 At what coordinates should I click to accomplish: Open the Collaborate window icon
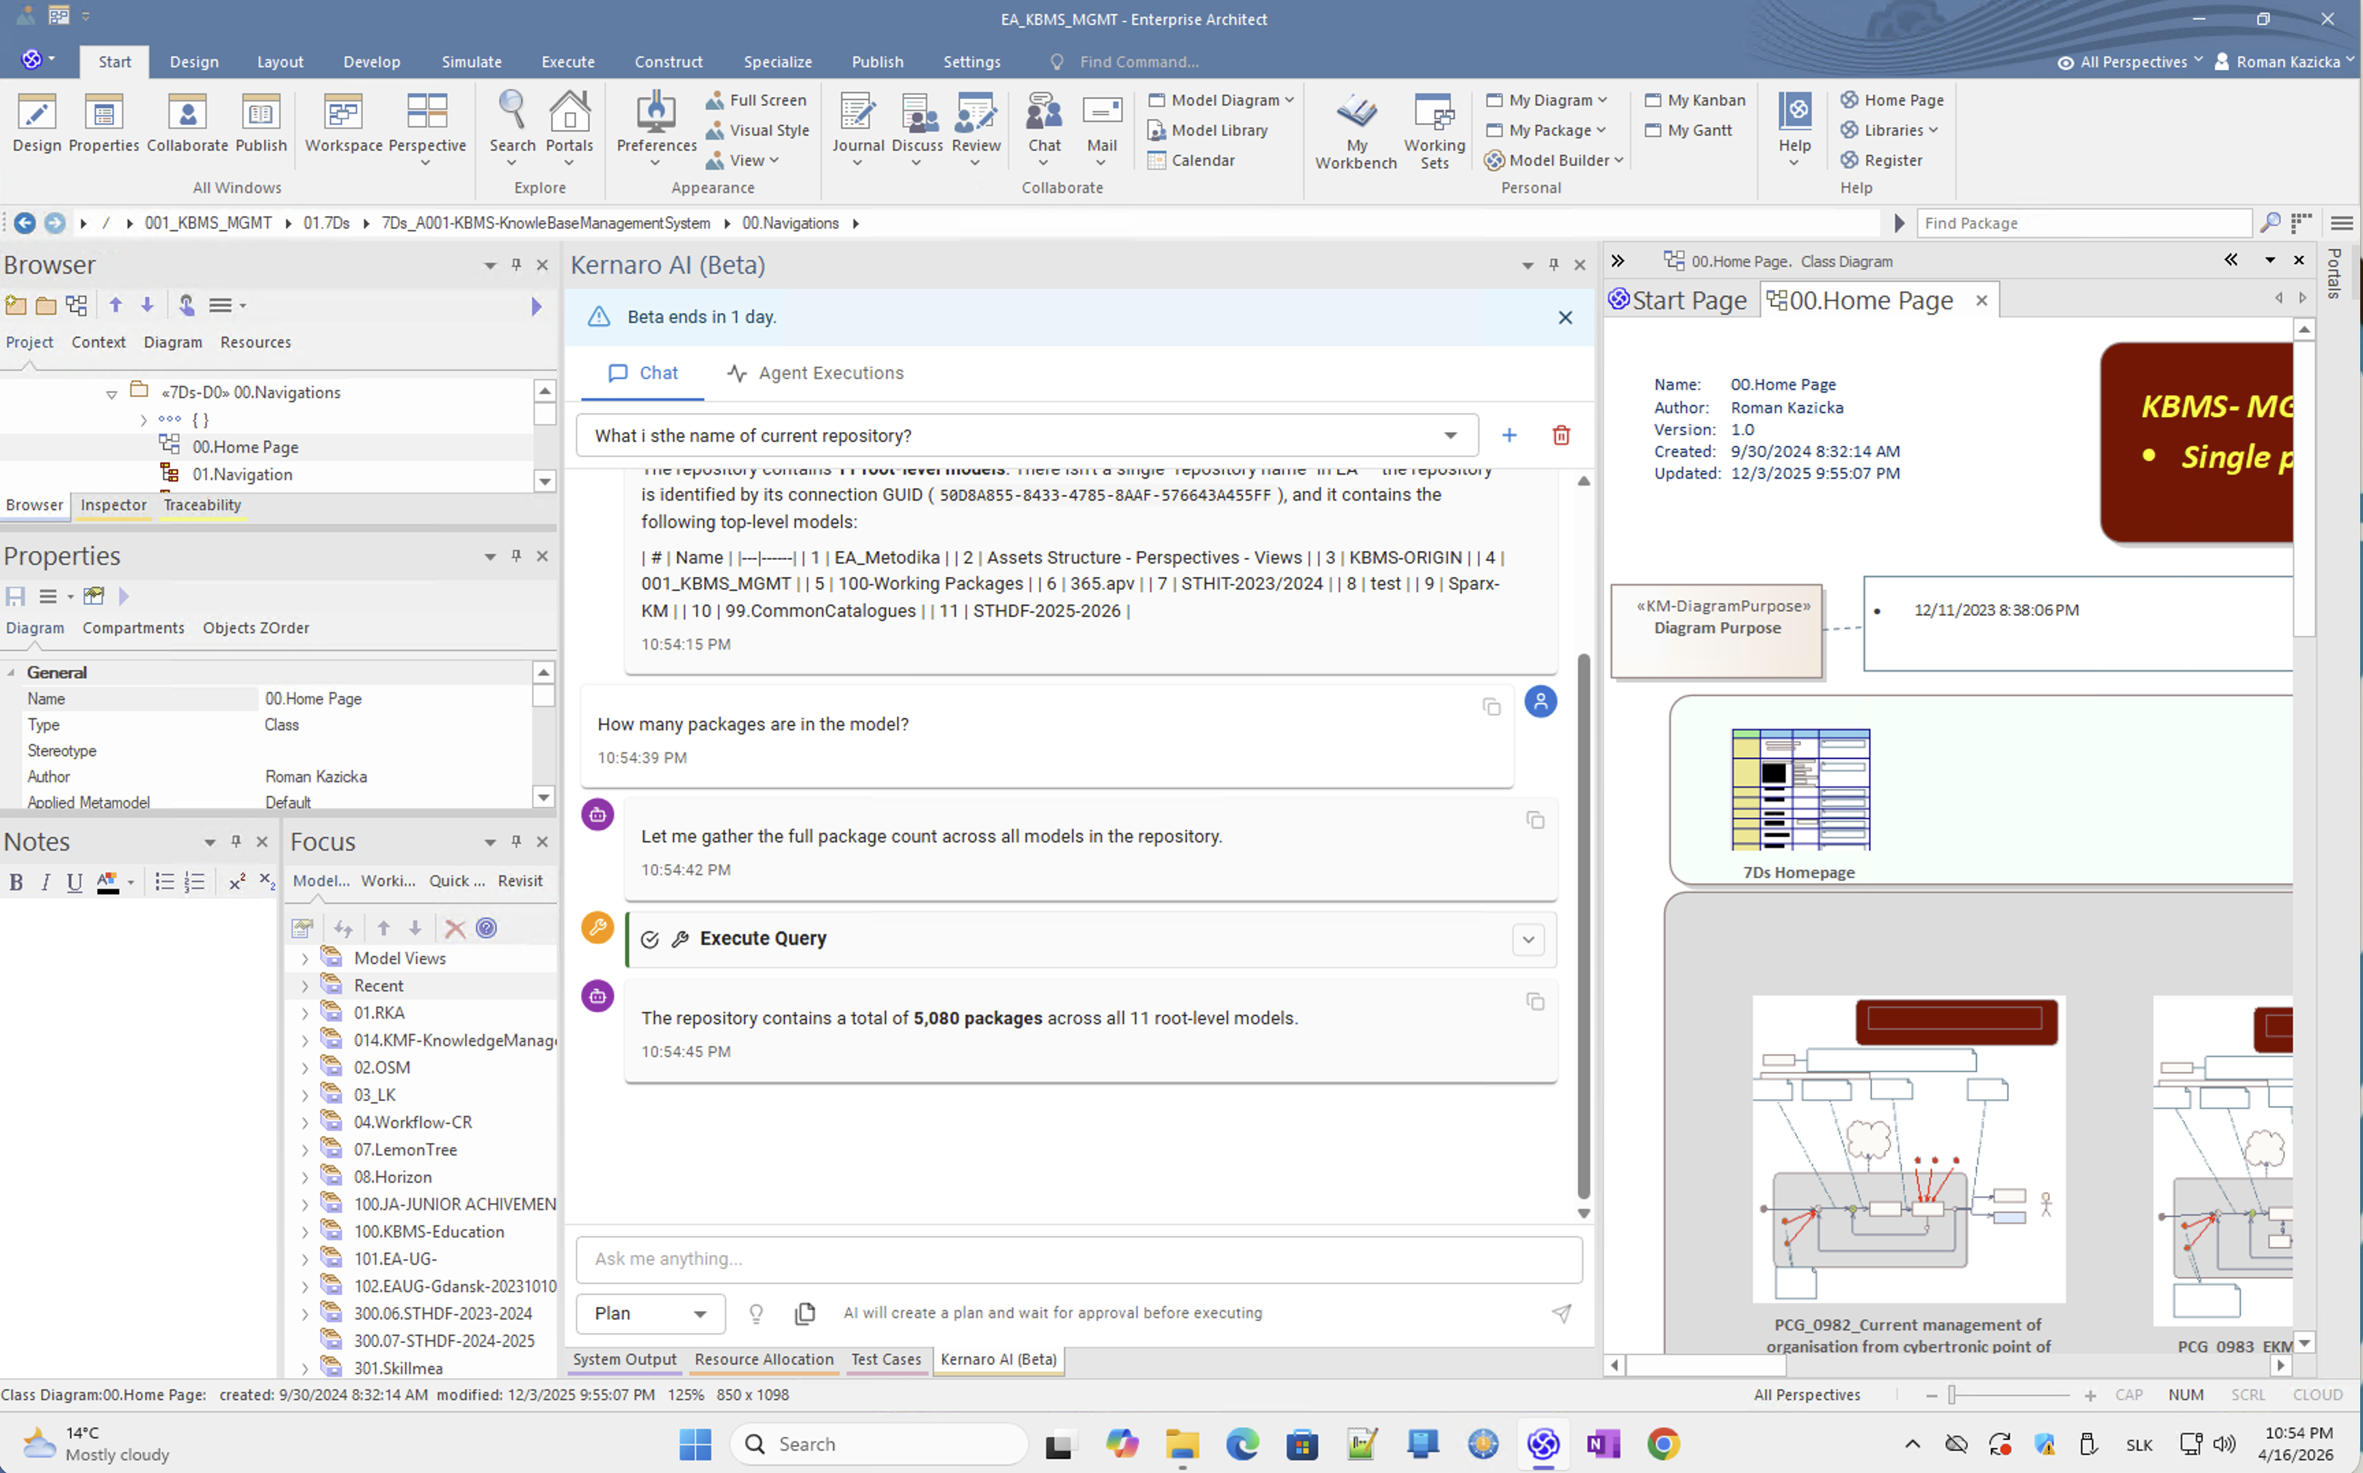187,123
